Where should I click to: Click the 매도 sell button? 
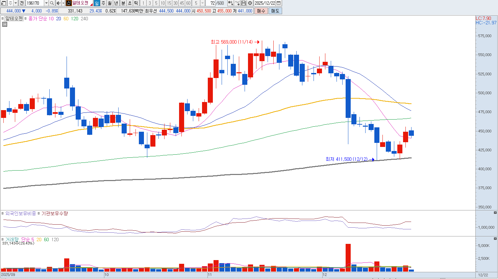click(x=275, y=11)
